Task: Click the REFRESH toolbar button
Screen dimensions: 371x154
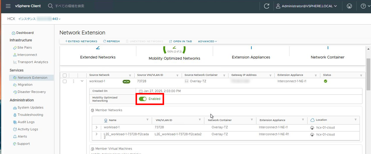Action: point(111,41)
